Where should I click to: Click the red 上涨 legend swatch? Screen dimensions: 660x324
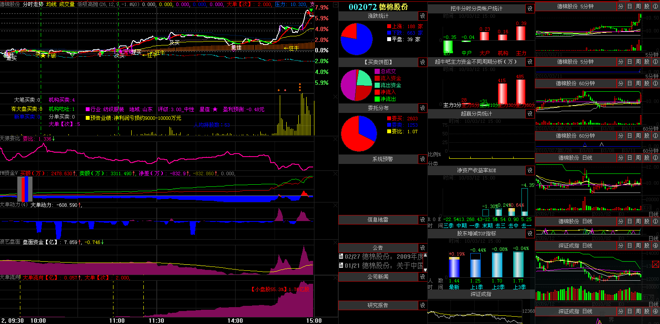pos(388,26)
